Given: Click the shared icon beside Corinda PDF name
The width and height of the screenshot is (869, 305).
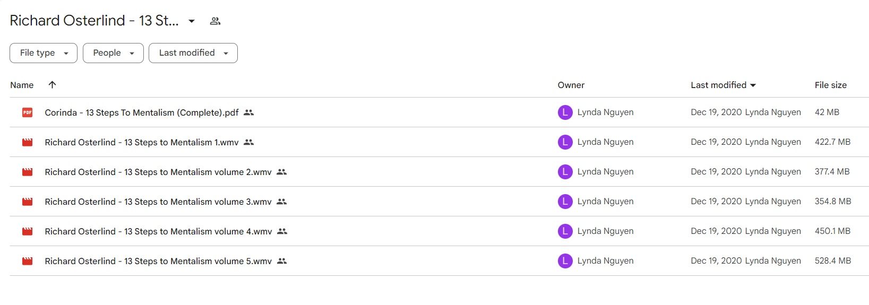Looking at the screenshot, I should pyautogui.click(x=249, y=112).
